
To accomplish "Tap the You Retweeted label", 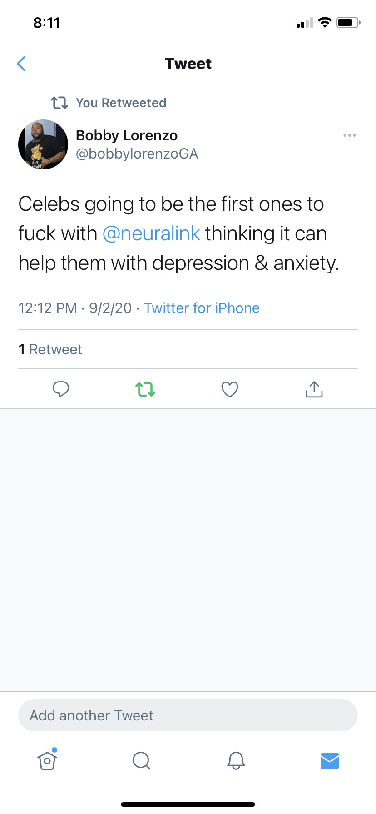I will [121, 103].
